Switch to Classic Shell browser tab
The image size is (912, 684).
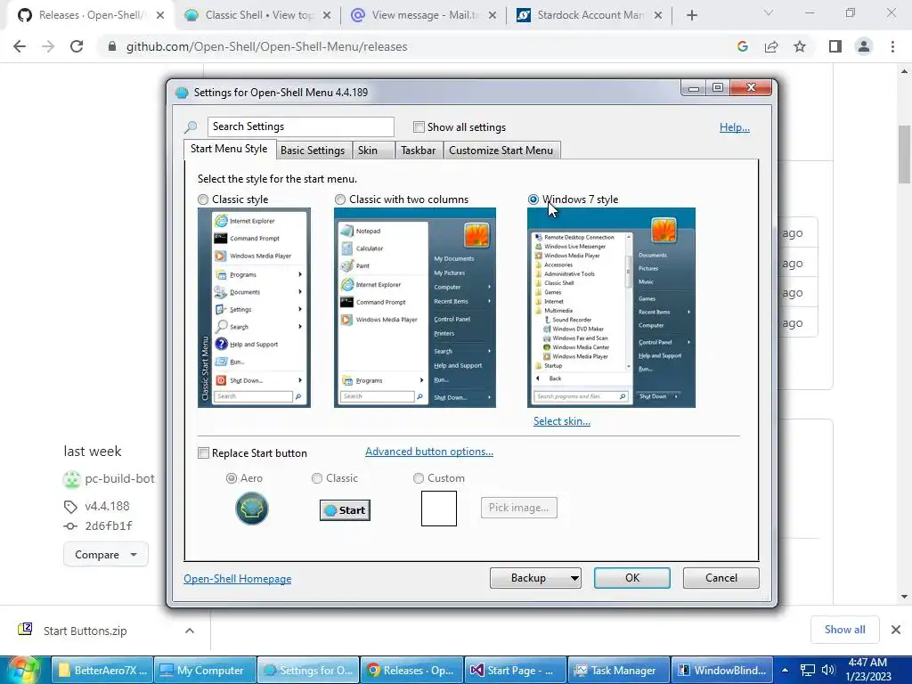(x=257, y=15)
